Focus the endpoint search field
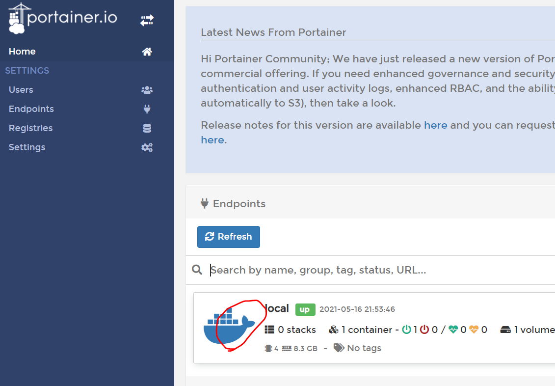This screenshot has height=386, width=555. point(382,270)
